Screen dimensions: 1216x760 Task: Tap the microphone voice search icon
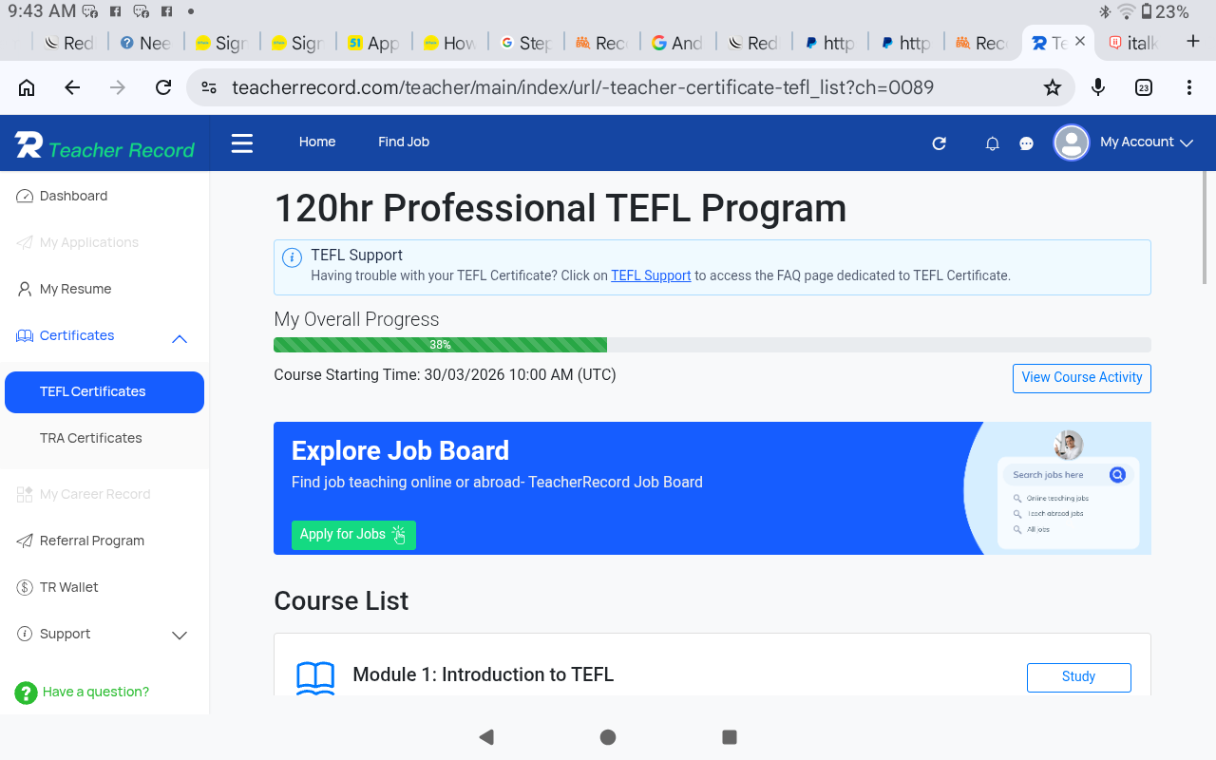(x=1098, y=87)
